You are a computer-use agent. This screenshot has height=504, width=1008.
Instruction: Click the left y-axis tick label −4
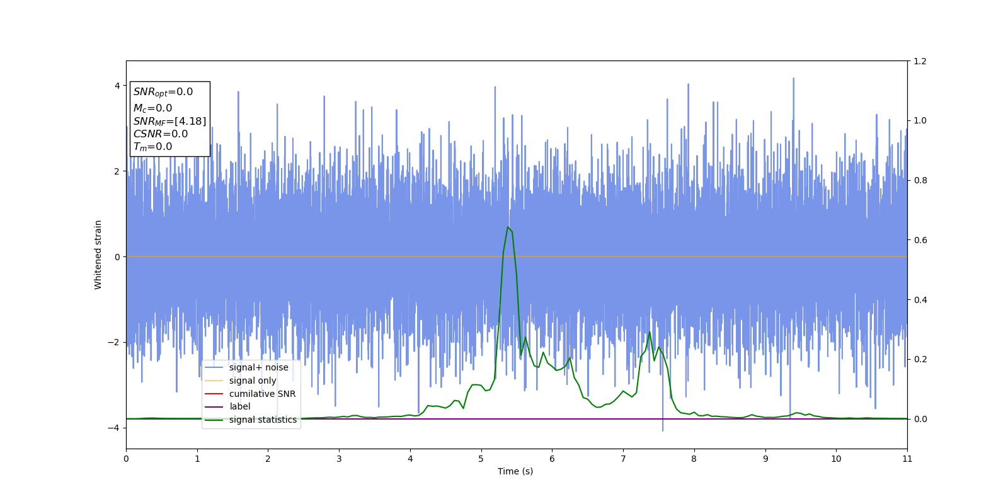point(114,428)
